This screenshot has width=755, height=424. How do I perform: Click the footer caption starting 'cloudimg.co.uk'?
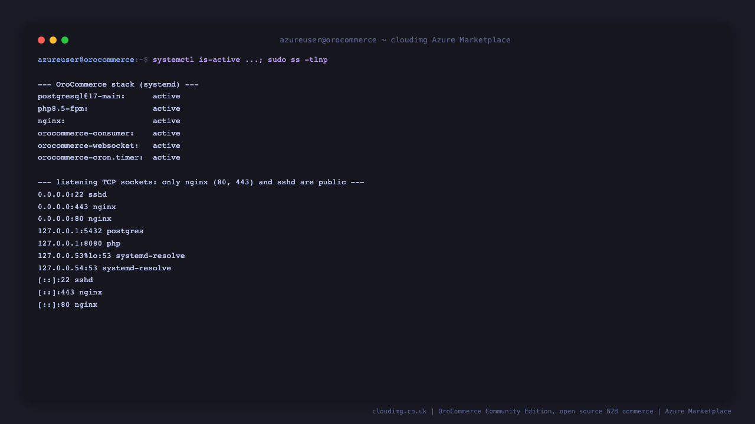(552, 412)
